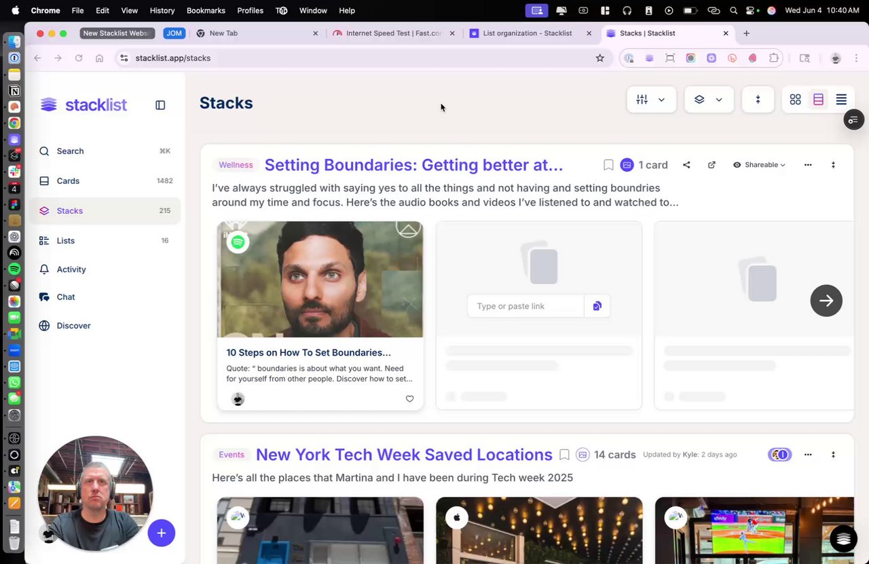Viewport: 869px width, 564px height.
Task: Open Activity in the sidebar
Action: click(105, 269)
